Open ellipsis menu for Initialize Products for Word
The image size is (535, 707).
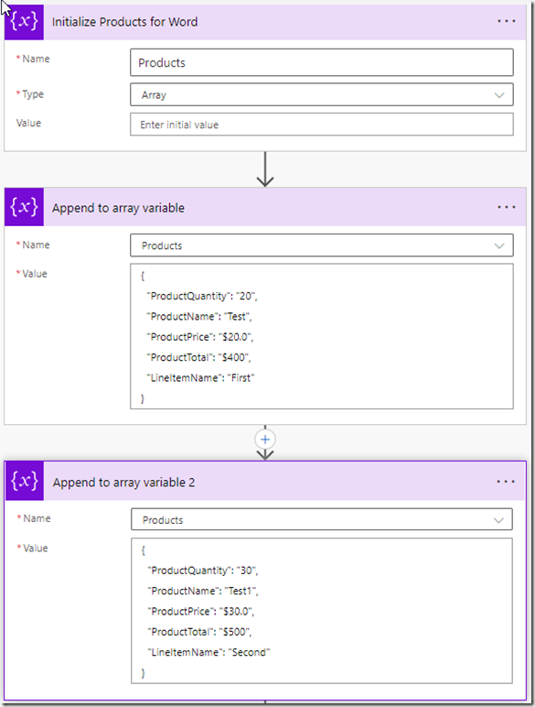[506, 21]
